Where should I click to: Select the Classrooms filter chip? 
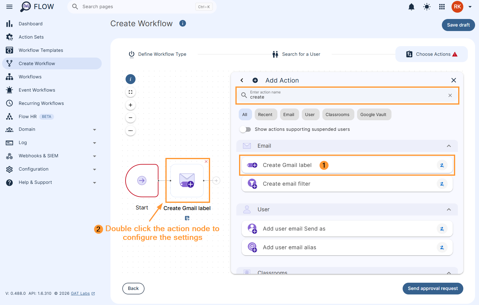337,115
